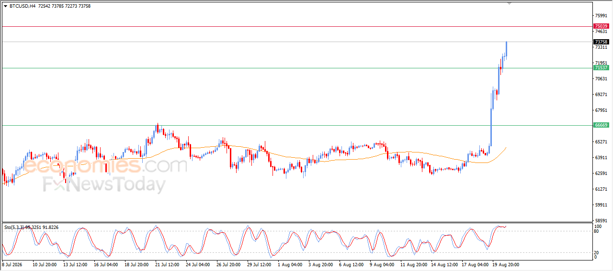Click the stochastic 80 level label

click(597, 231)
